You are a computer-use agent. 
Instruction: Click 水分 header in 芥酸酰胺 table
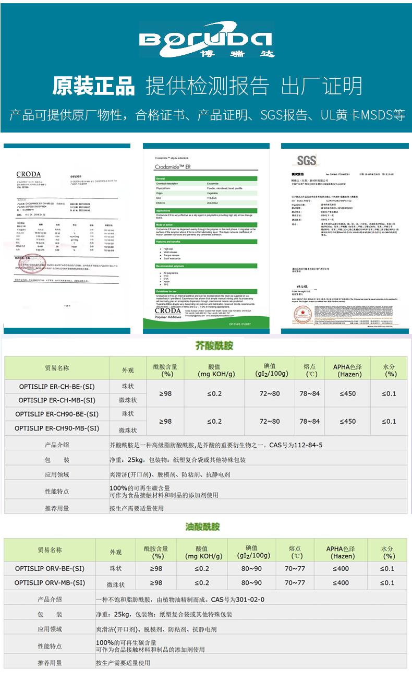click(x=390, y=370)
